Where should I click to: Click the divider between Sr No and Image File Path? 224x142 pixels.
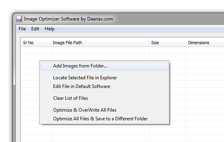[x=51, y=43]
